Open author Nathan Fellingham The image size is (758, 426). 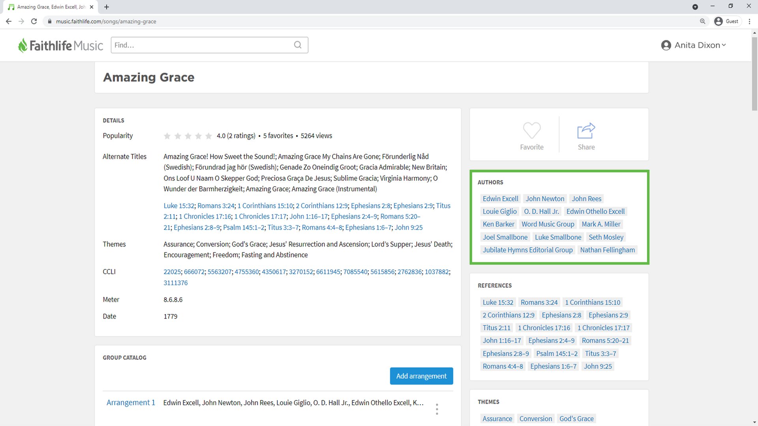coord(607,250)
